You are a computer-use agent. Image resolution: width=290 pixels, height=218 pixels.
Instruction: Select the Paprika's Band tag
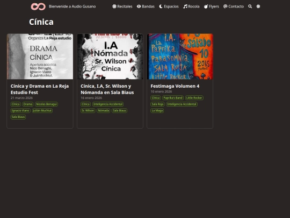point(173,98)
